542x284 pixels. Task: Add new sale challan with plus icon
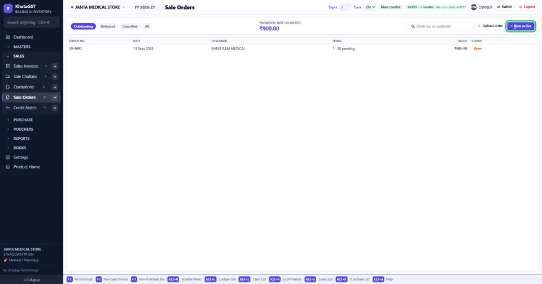click(x=55, y=77)
